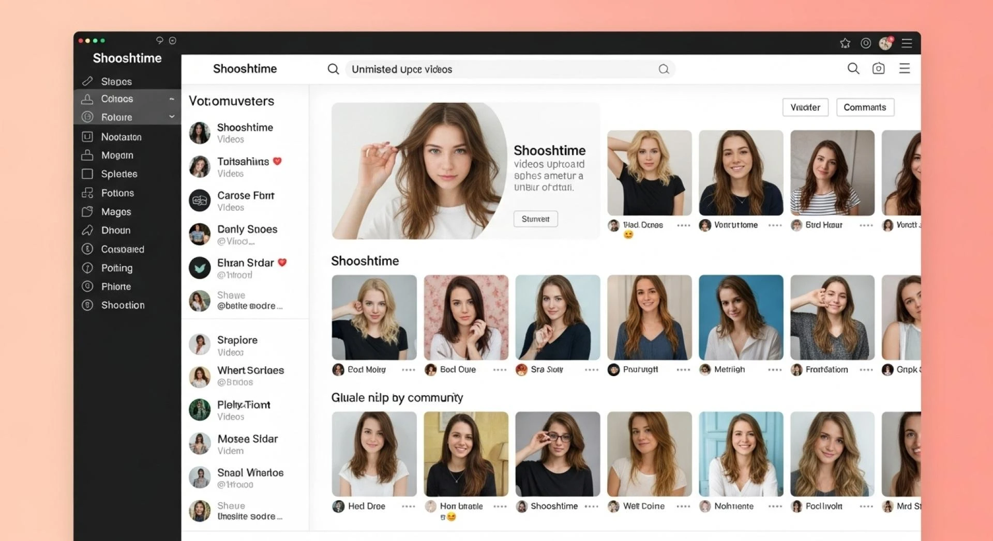Click the Dhoun sidebar icon
The image size is (993, 541).
tap(87, 230)
